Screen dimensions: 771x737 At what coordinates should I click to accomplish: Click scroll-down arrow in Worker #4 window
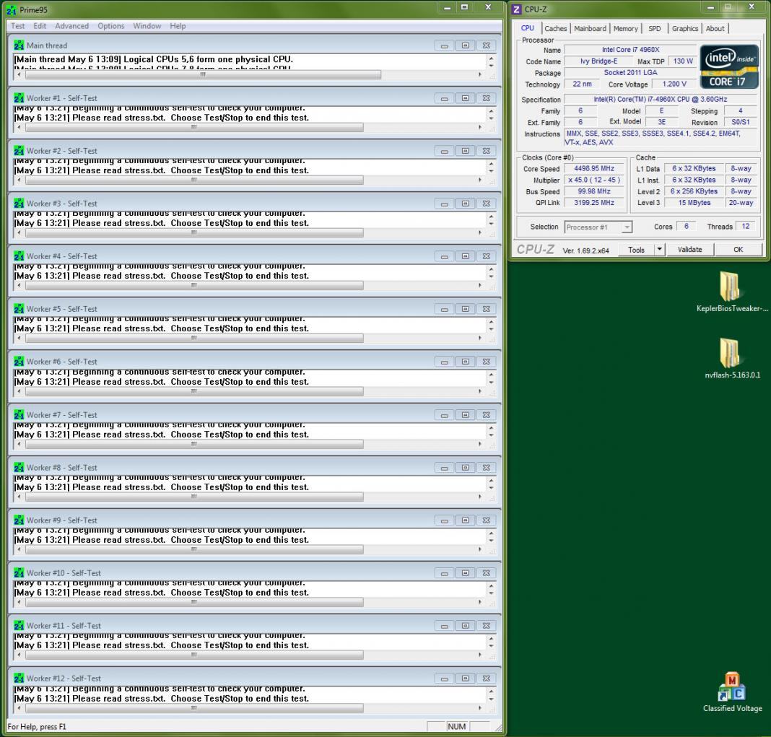pos(491,276)
